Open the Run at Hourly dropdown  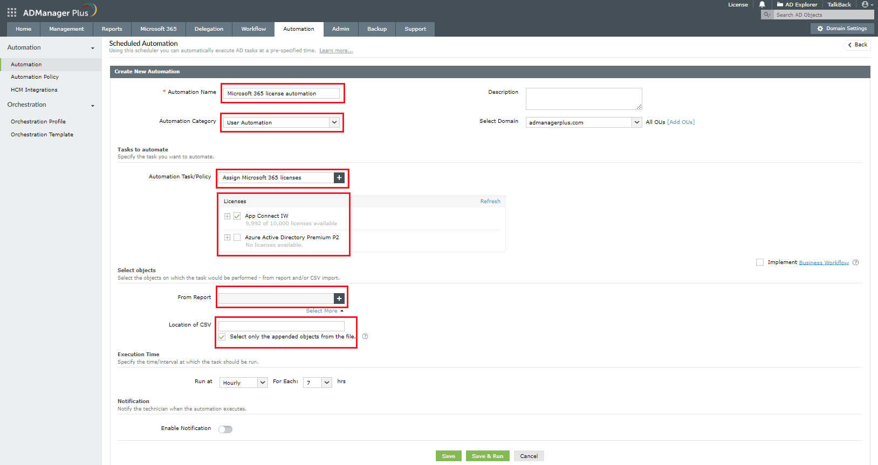(x=243, y=383)
